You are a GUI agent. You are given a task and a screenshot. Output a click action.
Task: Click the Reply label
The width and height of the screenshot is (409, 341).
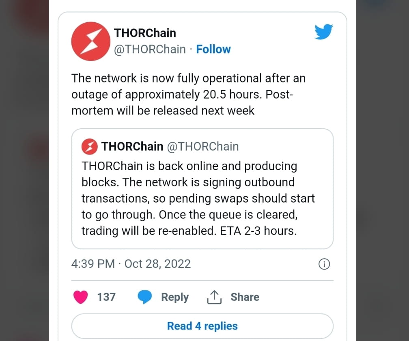pyautogui.click(x=175, y=297)
